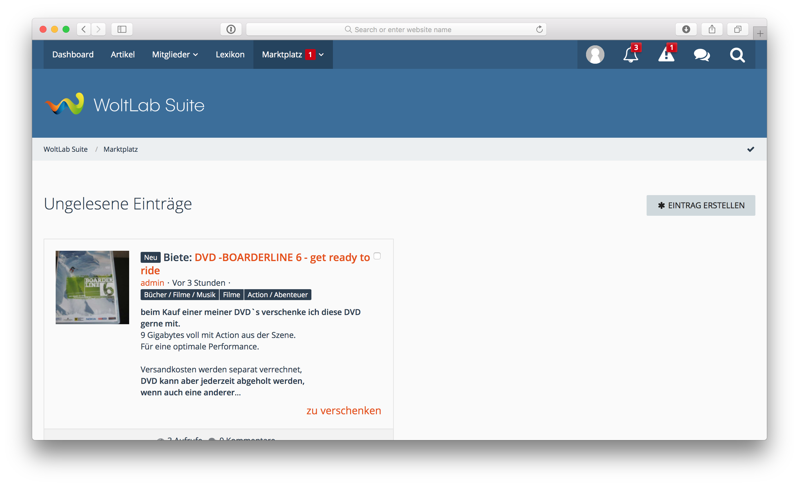Image resolution: width=799 pixels, height=486 pixels.
Task: Open the notifications bell
Action: pos(630,55)
